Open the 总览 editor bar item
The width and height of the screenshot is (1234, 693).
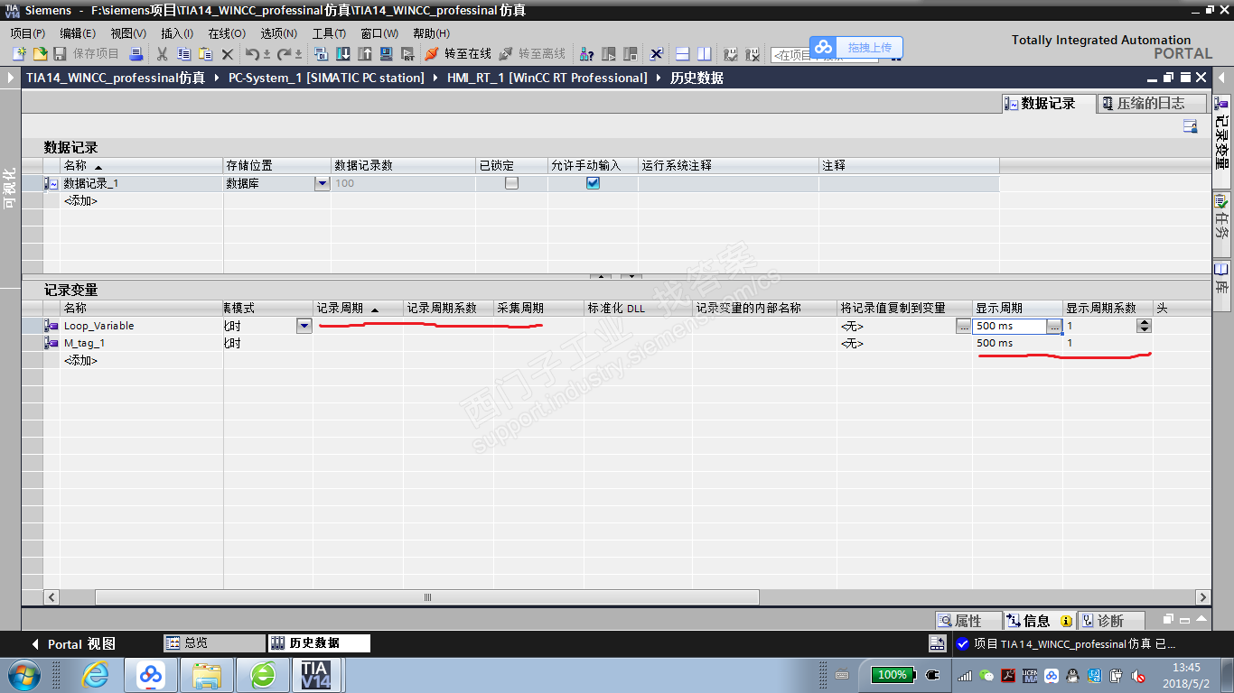[x=213, y=643]
